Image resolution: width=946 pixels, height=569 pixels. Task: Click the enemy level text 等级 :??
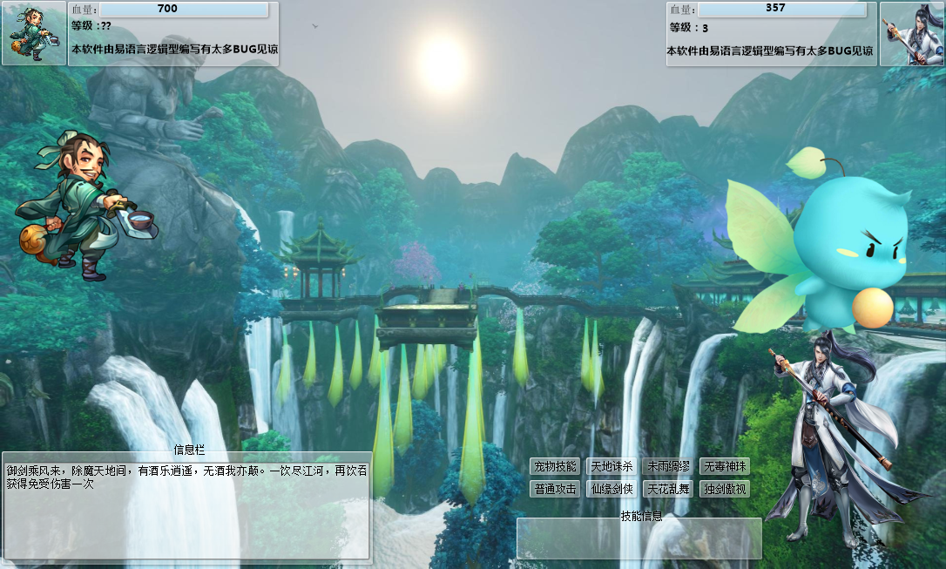(x=91, y=26)
